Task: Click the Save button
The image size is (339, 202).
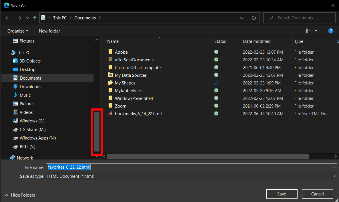Action: (x=281, y=194)
